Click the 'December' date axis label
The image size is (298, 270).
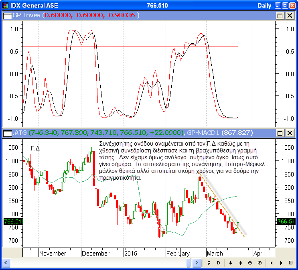95,254
